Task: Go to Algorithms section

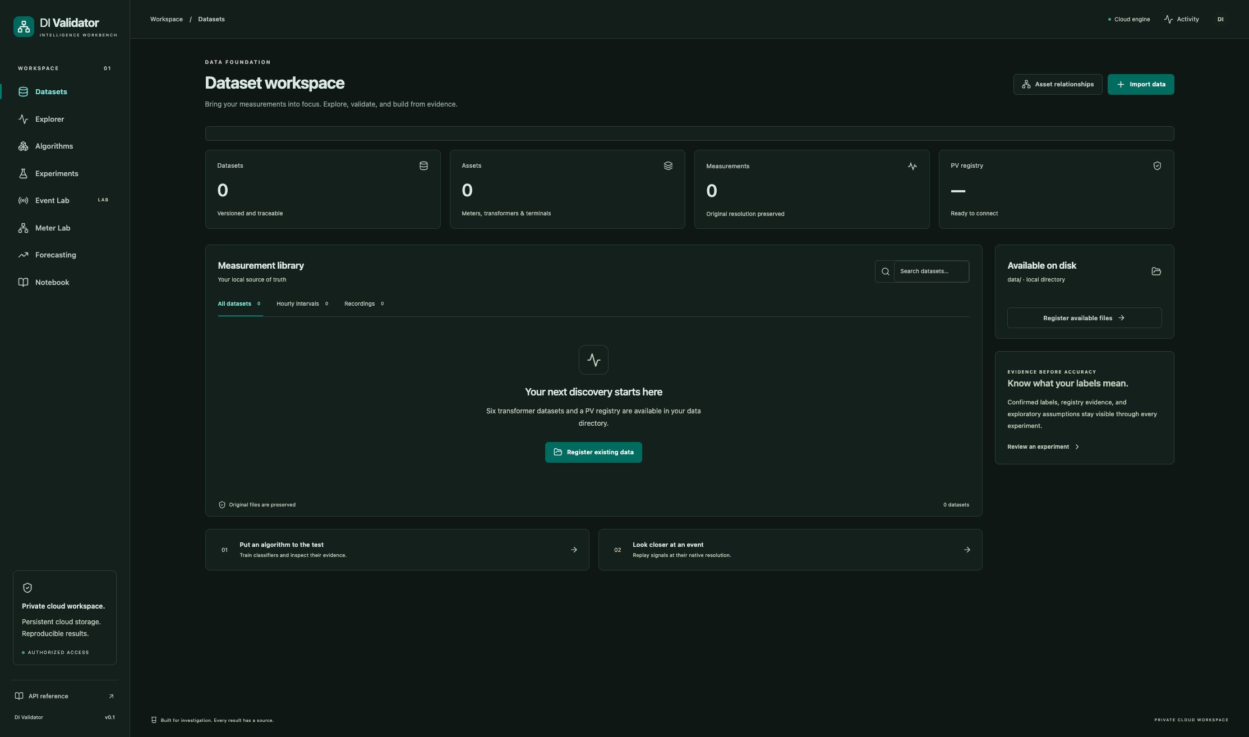Action: (x=64, y=146)
